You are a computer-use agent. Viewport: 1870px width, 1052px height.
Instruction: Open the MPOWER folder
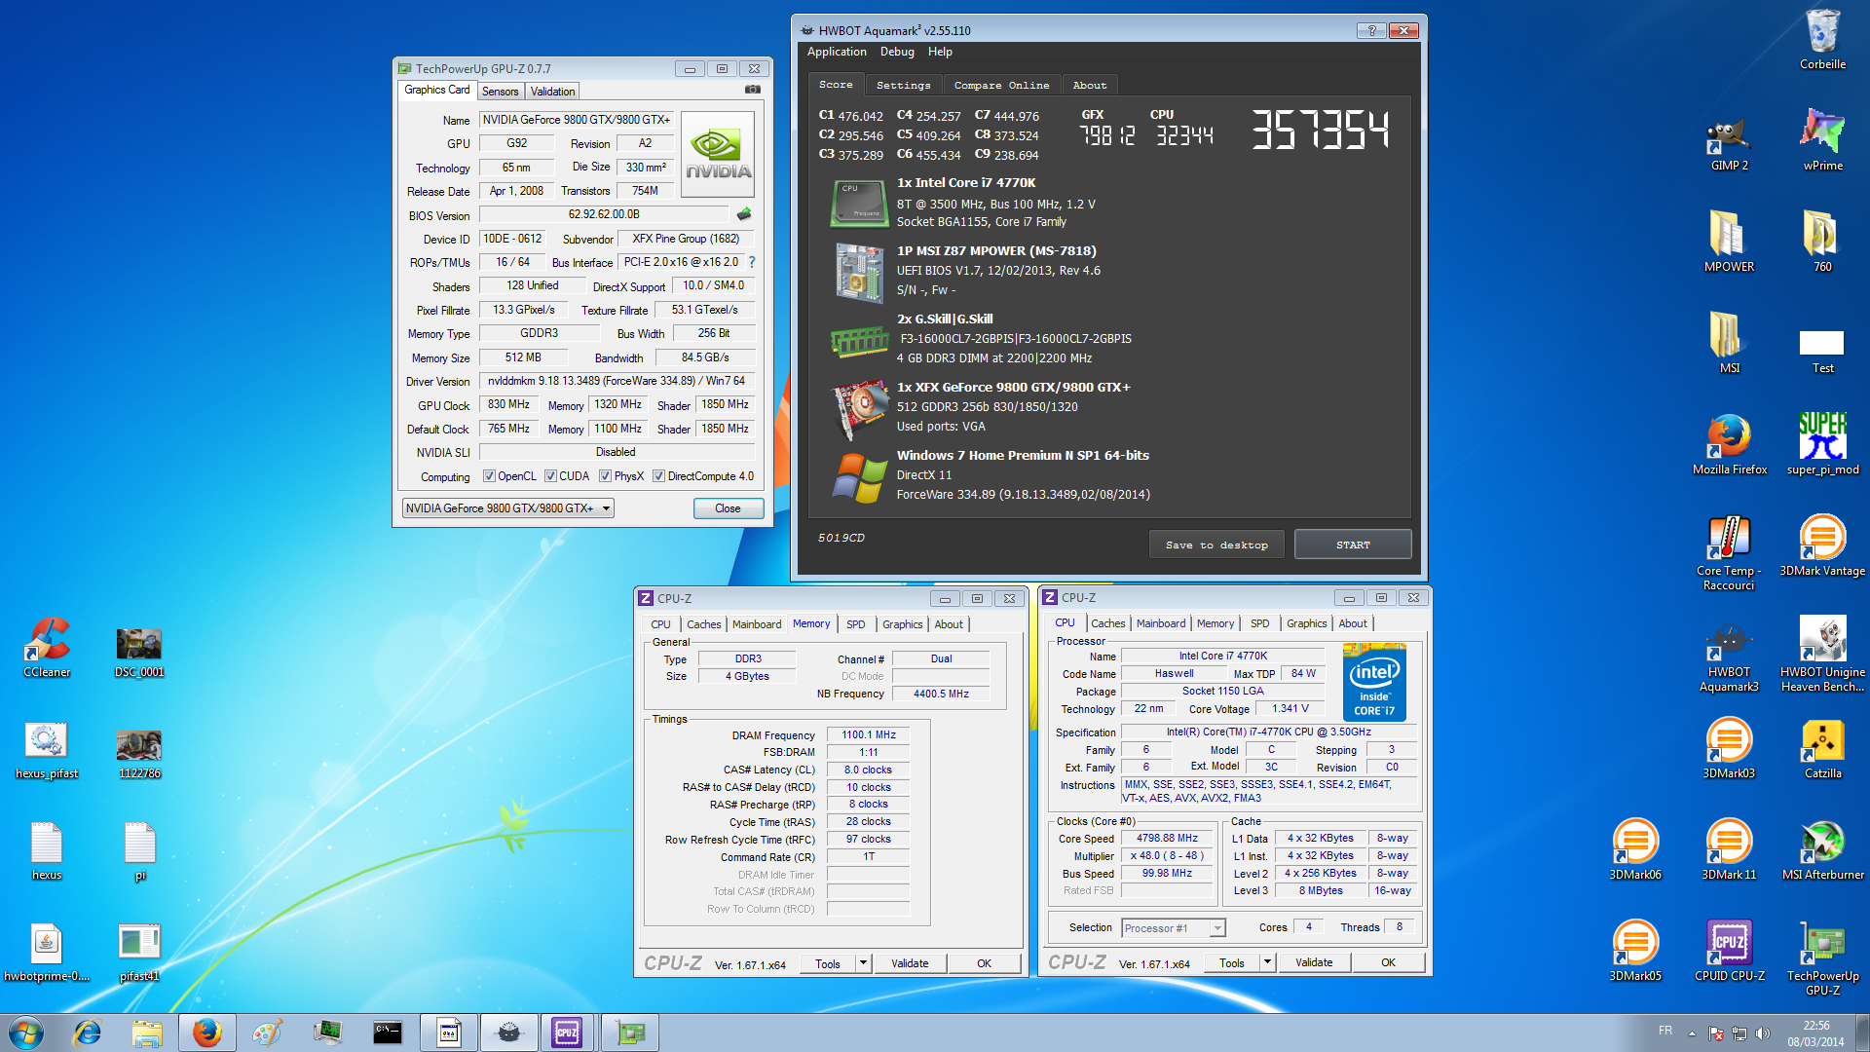click(x=1729, y=243)
